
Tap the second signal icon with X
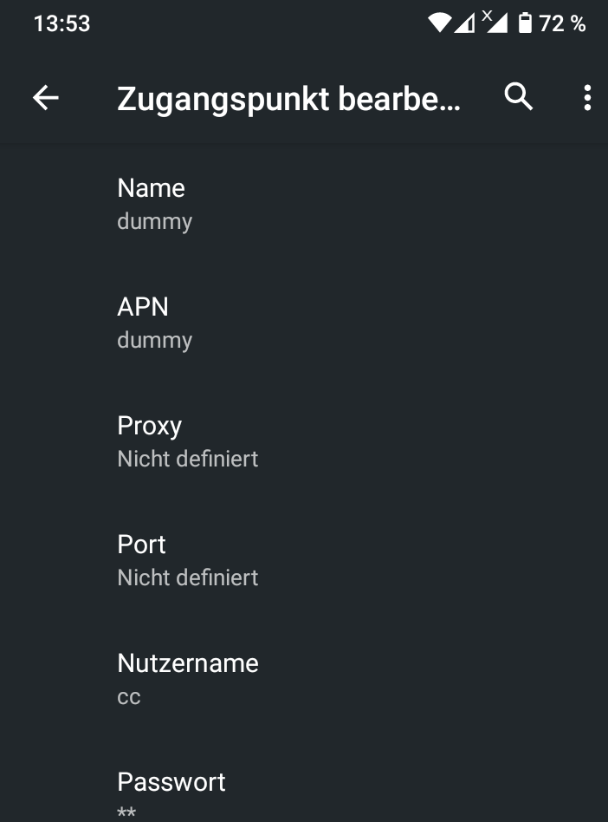point(495,22)
